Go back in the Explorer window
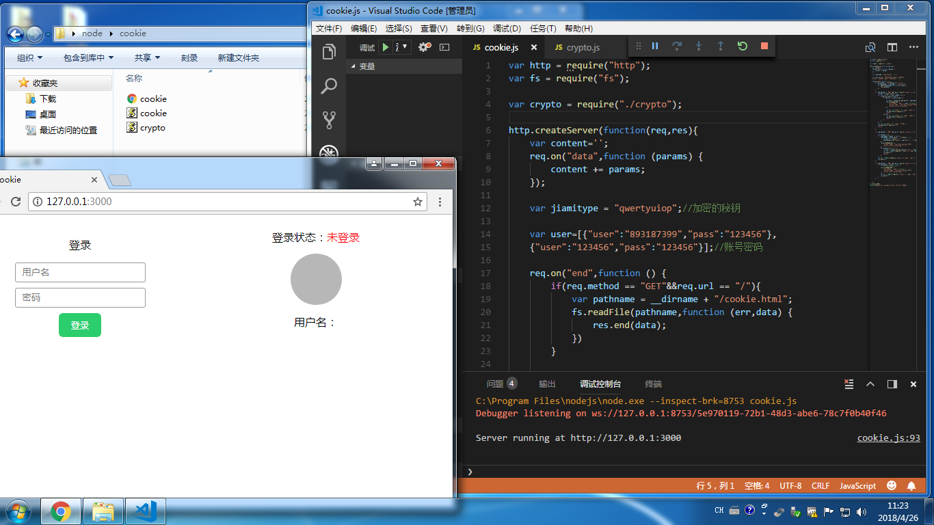The height and width of the screenshot is (525, 934). point(15,33)
